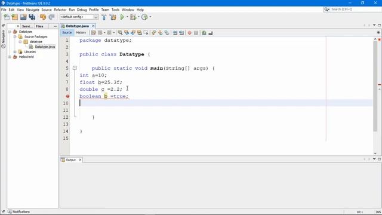The width and height of the screenshot is (382, 215).
Task: Open the Debug menu
Action: (x=82, y=10)
